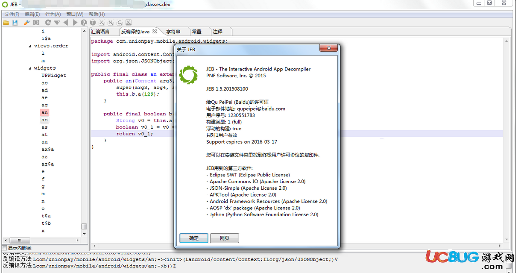Screen dimensions: 518x273
Task: Close the 反编译的Java tab with its X
Action: pyautogui.click(x=155, y=31)
